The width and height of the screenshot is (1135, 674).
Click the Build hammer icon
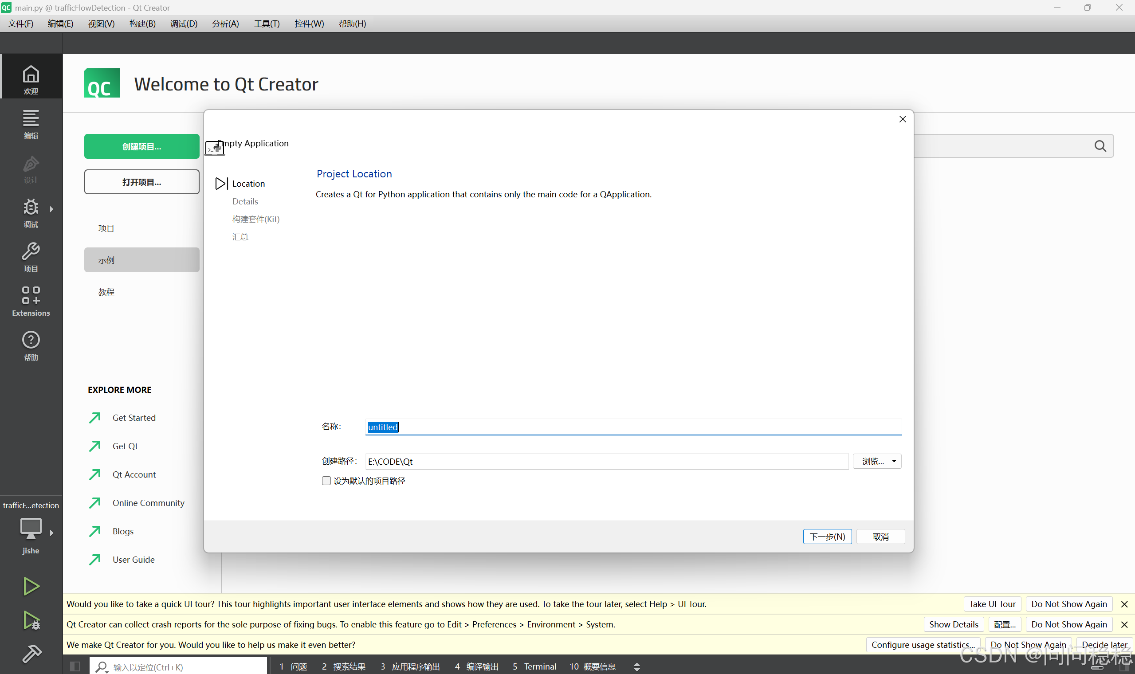[31, 653]
